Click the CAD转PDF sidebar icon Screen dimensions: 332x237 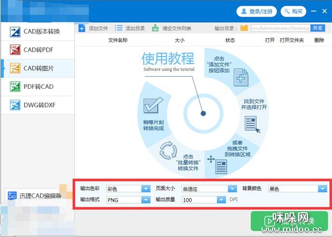(15, 50)
